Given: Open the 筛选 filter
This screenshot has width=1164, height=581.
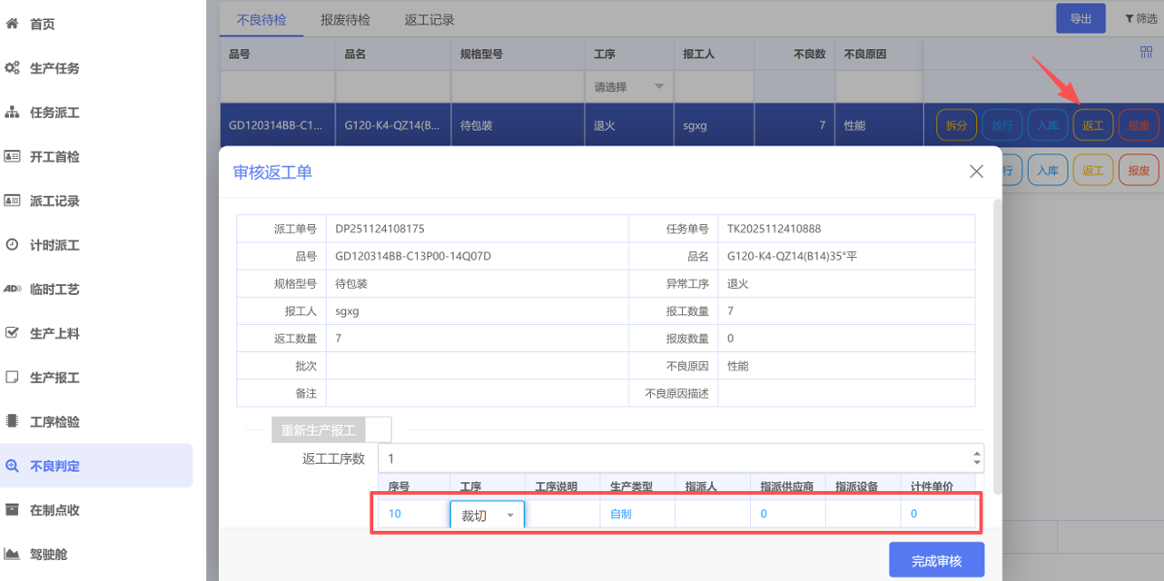Looking at the screenshot, I should (1140, 18).
